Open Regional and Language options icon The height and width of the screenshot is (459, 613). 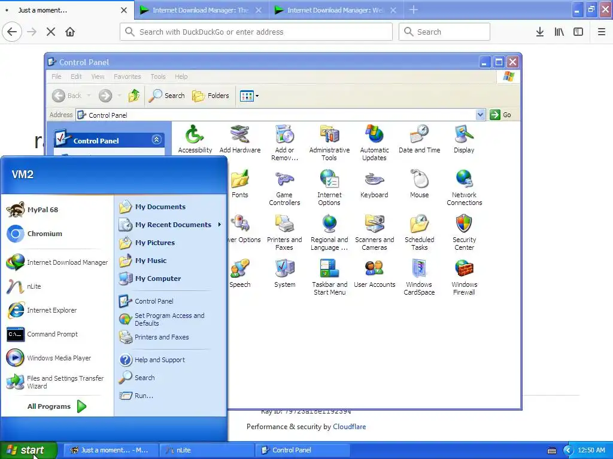[x=329, y=232]
